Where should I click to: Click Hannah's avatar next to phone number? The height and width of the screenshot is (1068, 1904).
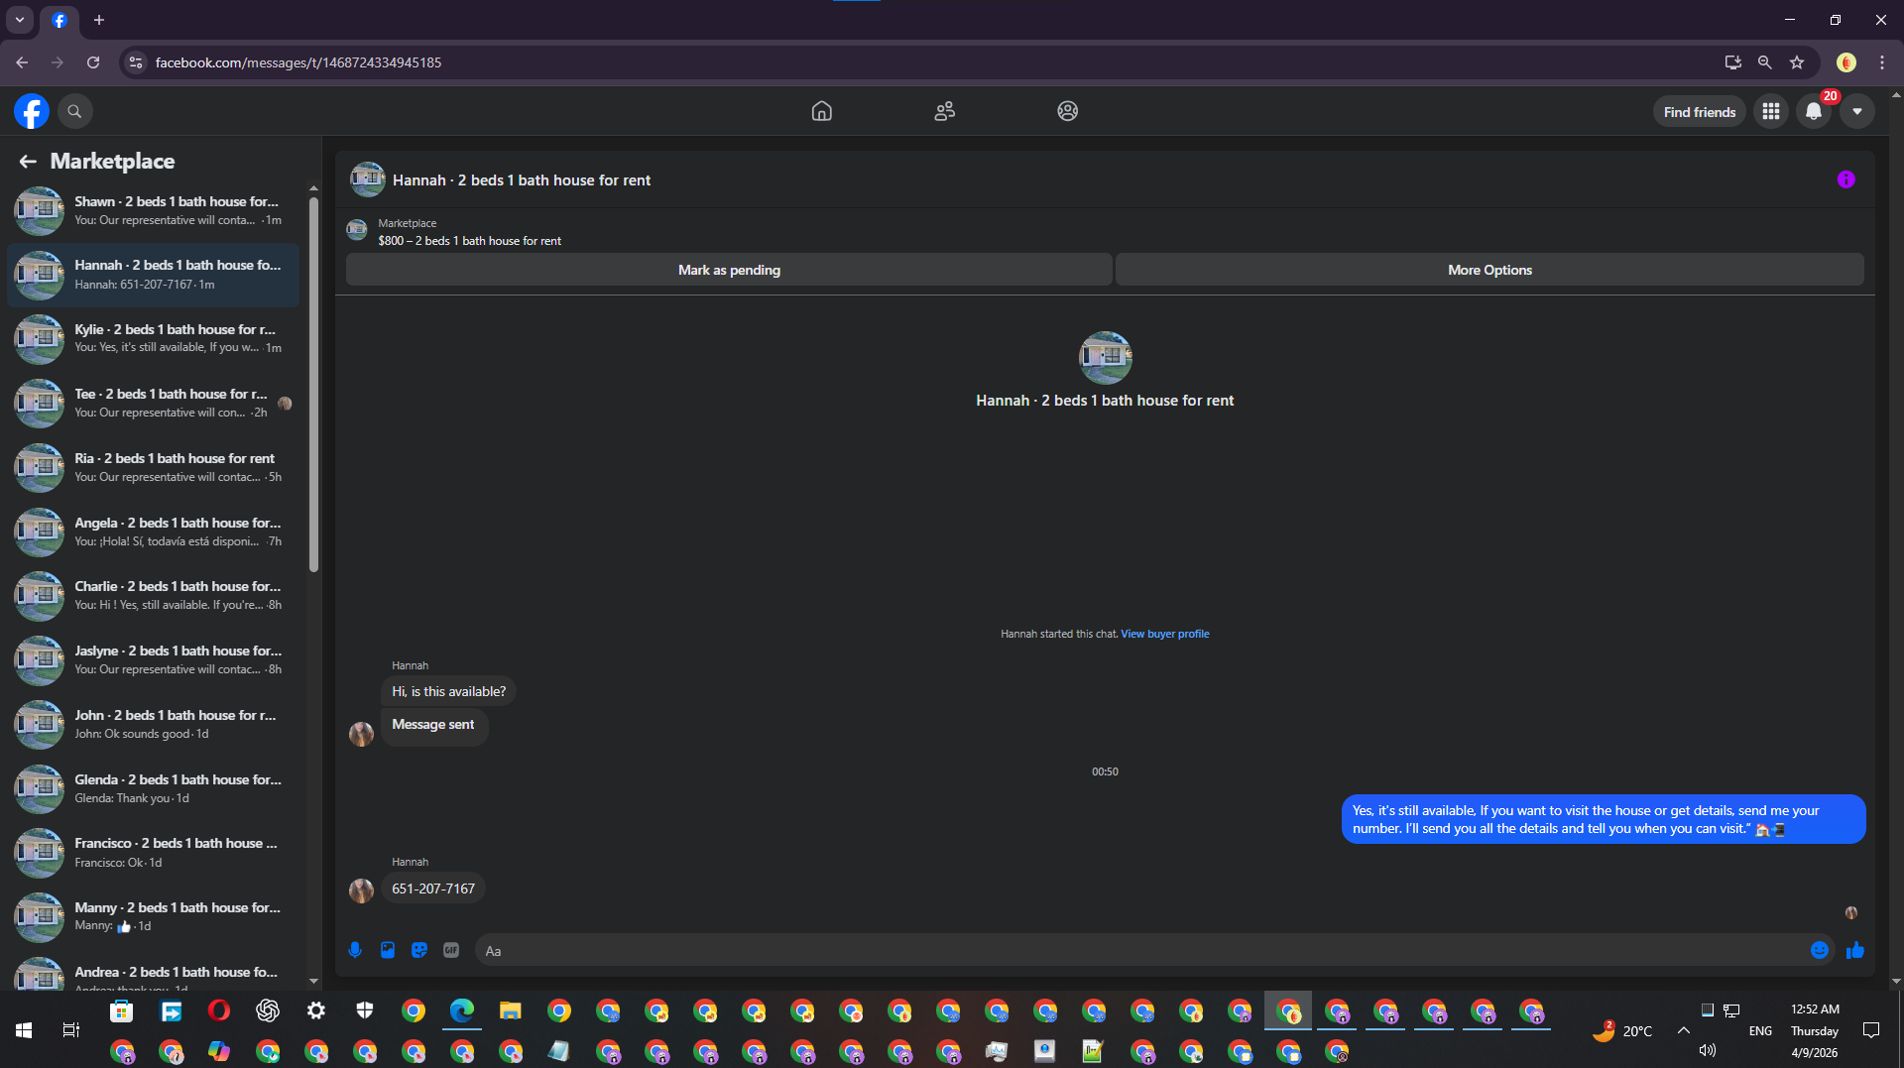pos(361,890)
